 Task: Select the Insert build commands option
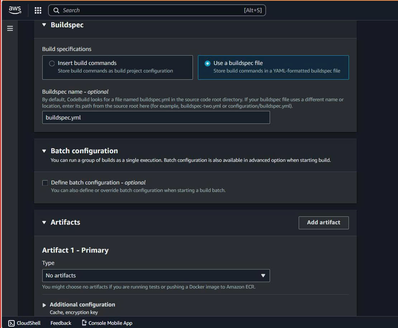(x=52, y=63)
